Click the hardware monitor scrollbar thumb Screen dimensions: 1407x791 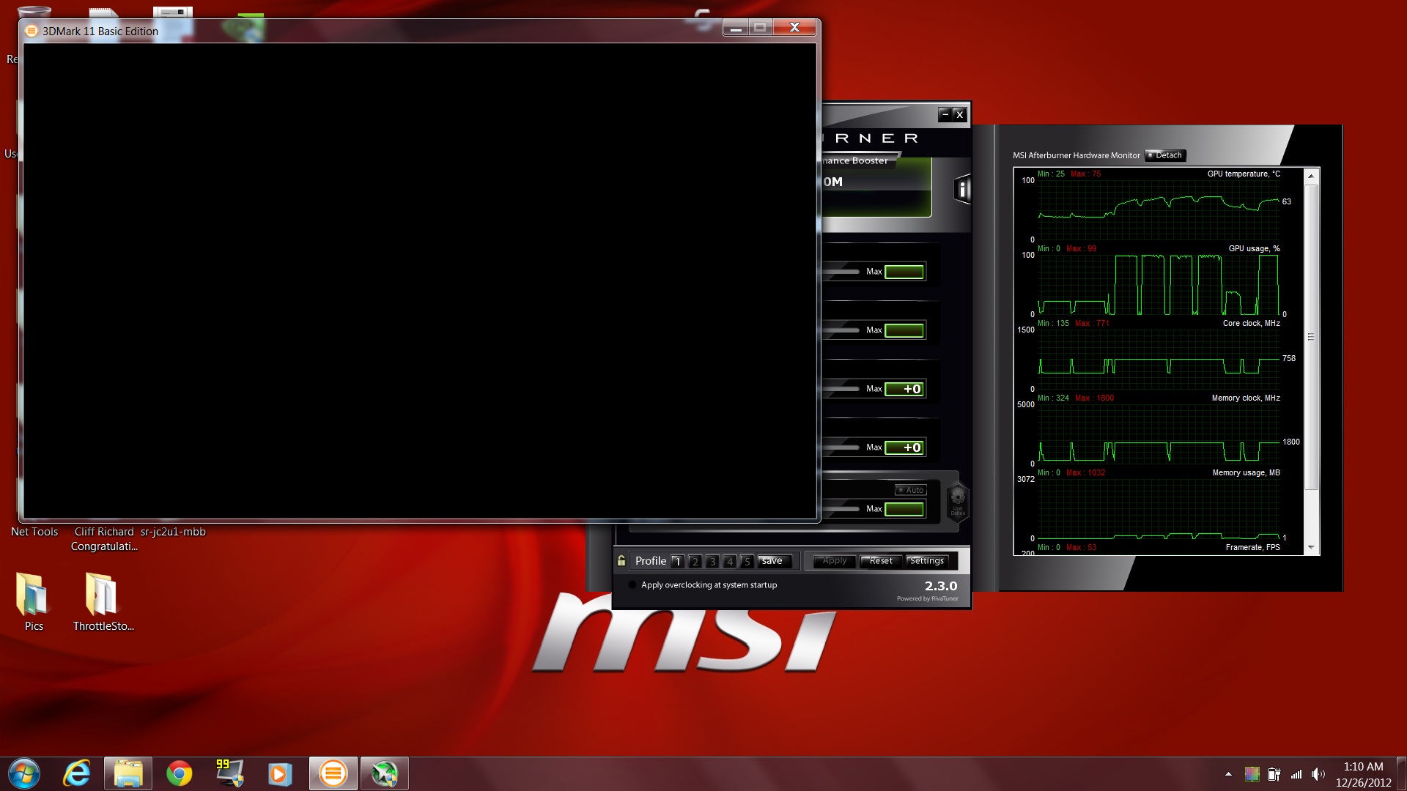pyautogui.click(x=1311, y=337)
